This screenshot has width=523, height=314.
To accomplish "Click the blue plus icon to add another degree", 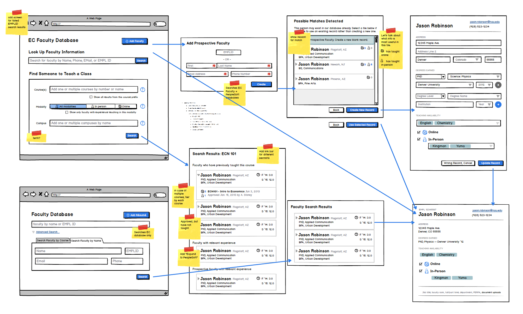I will click(498, 104).
